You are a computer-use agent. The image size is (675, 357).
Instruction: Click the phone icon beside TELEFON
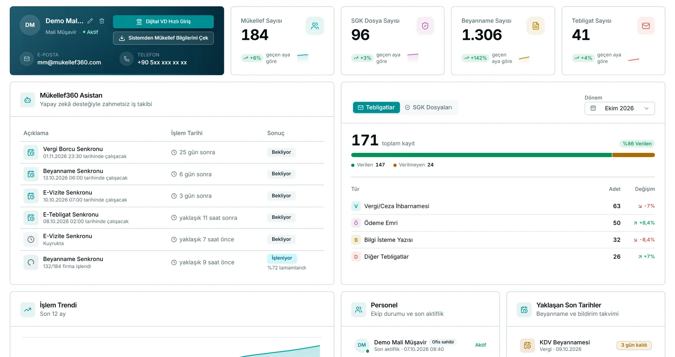click(127, 59)
